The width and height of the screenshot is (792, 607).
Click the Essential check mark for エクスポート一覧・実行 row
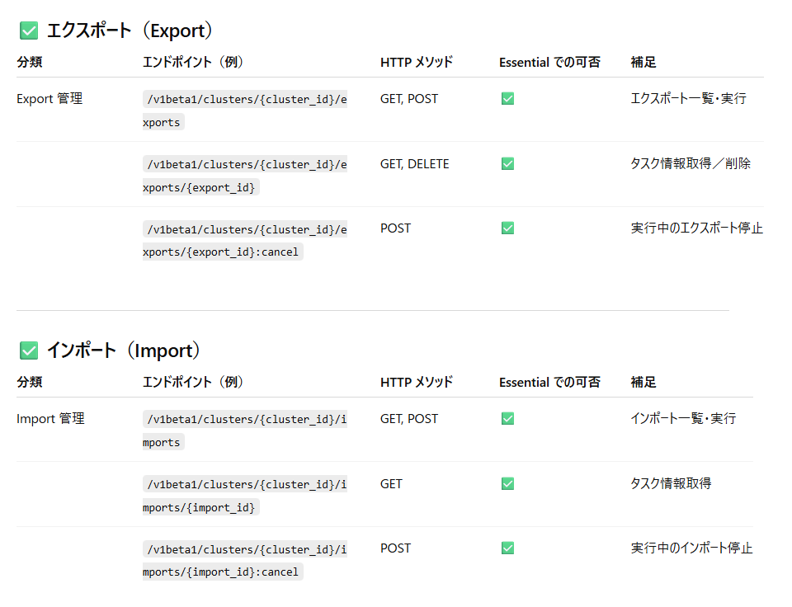[x=507, y=99]
